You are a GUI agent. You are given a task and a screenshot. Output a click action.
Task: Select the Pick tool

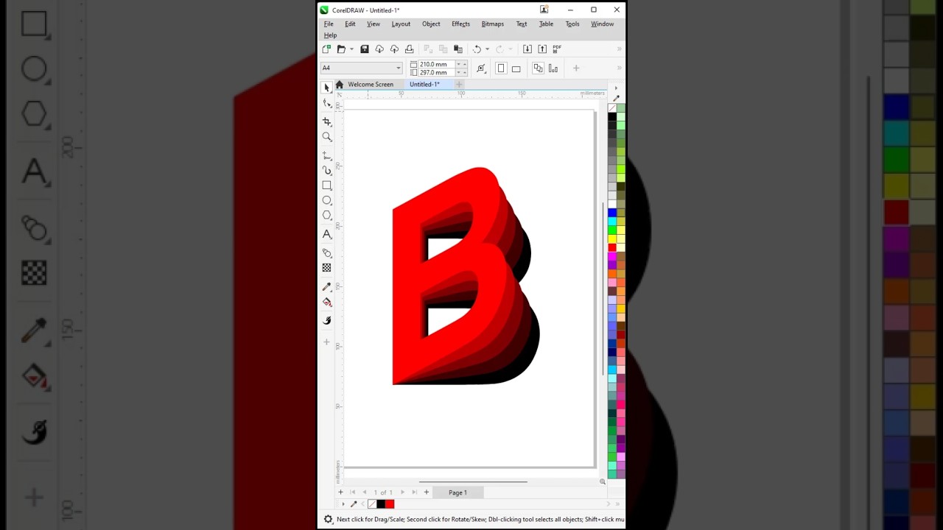[x=327, y=87]
